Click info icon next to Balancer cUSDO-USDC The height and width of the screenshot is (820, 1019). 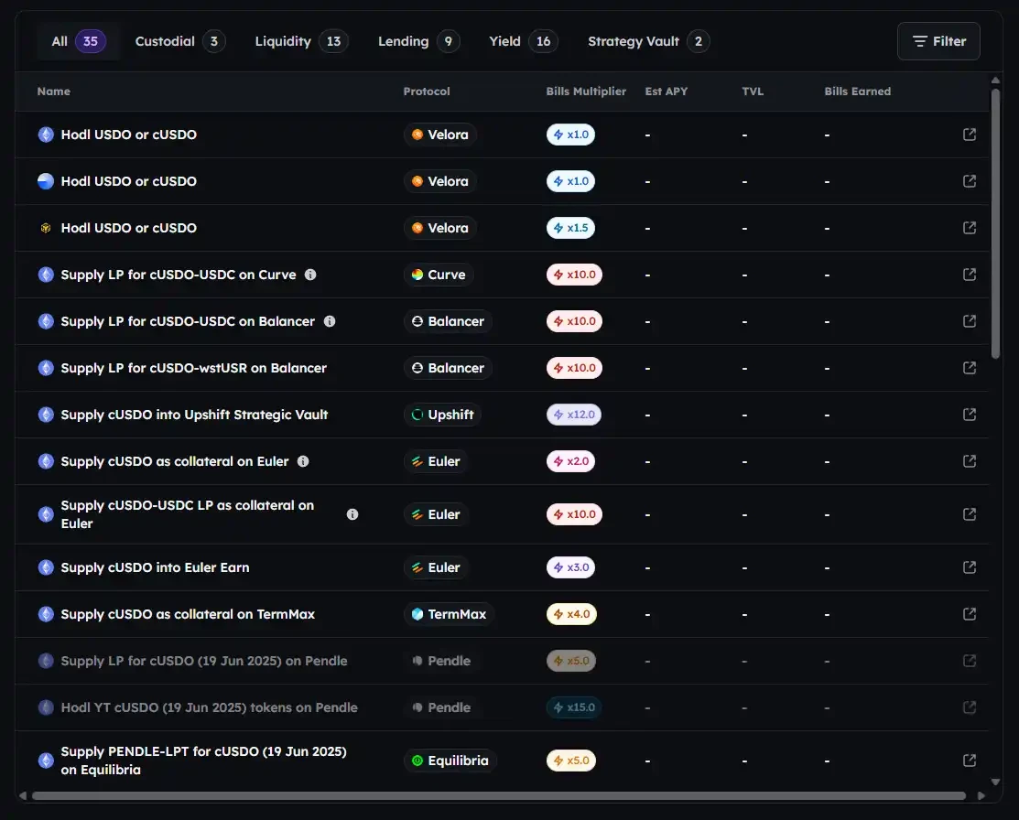coord(330,321)
